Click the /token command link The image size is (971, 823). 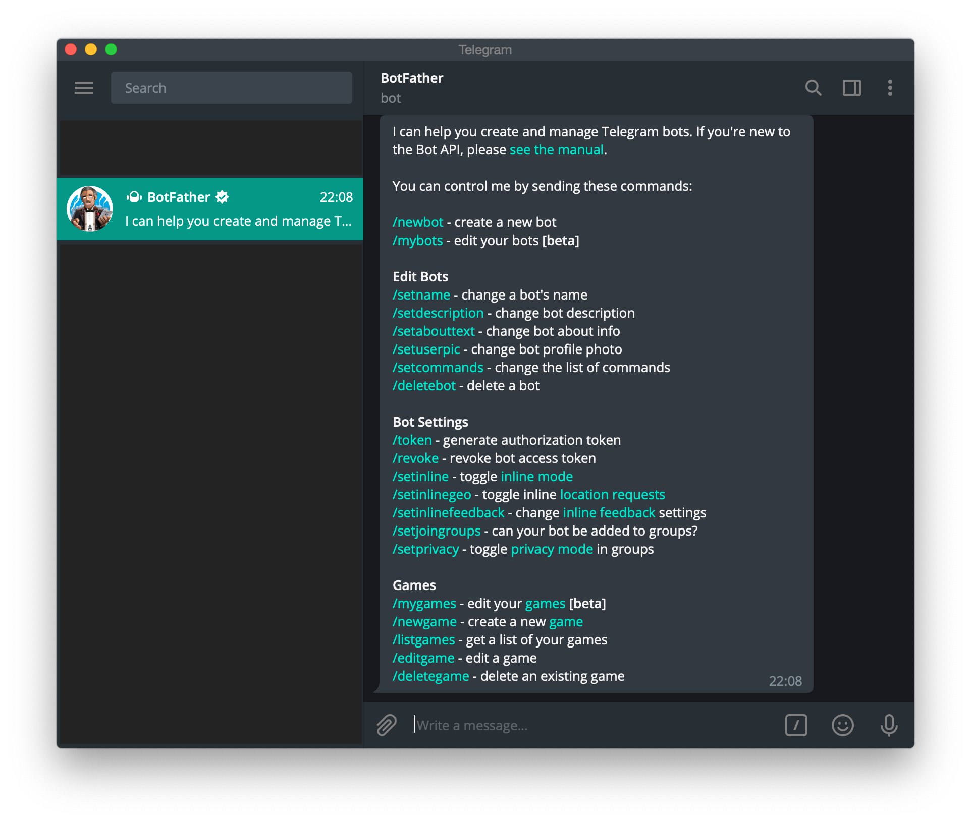(412, 440)
